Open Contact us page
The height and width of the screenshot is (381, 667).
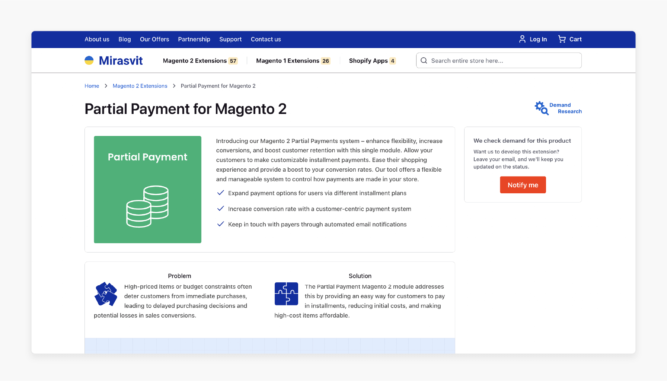point(266,39)
